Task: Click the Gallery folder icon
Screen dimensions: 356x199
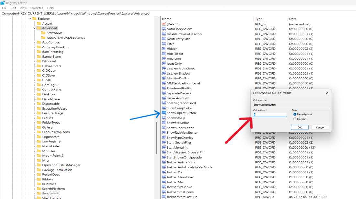Action: click(x=39, y=127)
